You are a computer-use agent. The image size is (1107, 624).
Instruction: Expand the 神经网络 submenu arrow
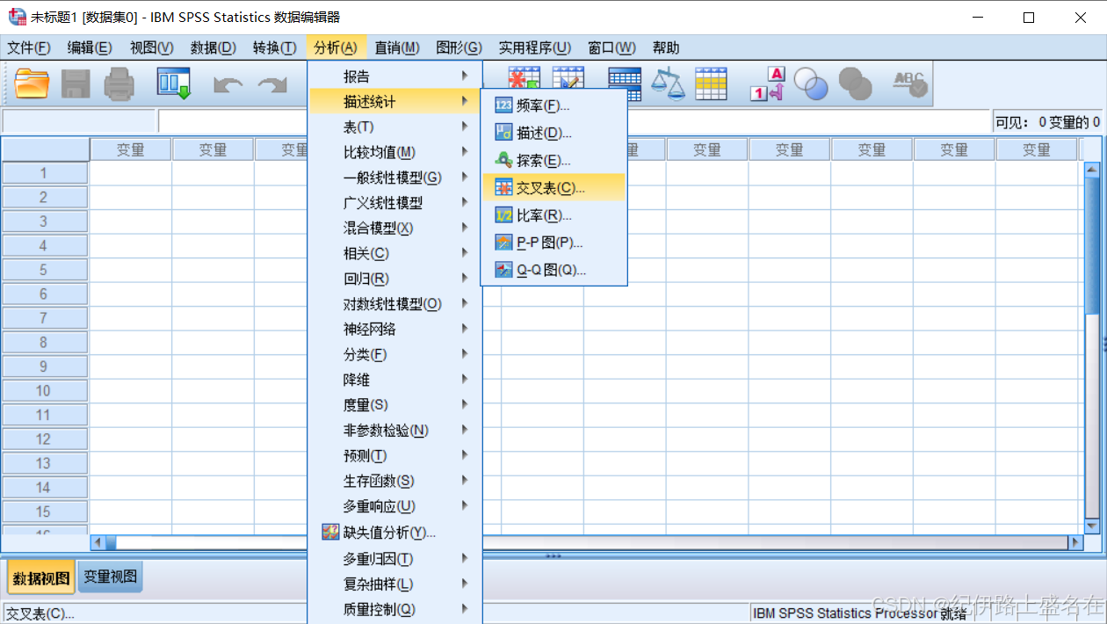[x=465, y=329]
